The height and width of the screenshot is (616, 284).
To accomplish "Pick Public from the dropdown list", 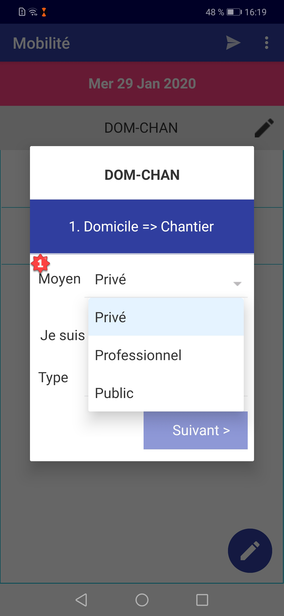I will point(166,393).
